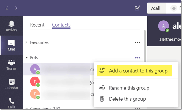Click the person suggestion in command box

click(x=174, y=8)
